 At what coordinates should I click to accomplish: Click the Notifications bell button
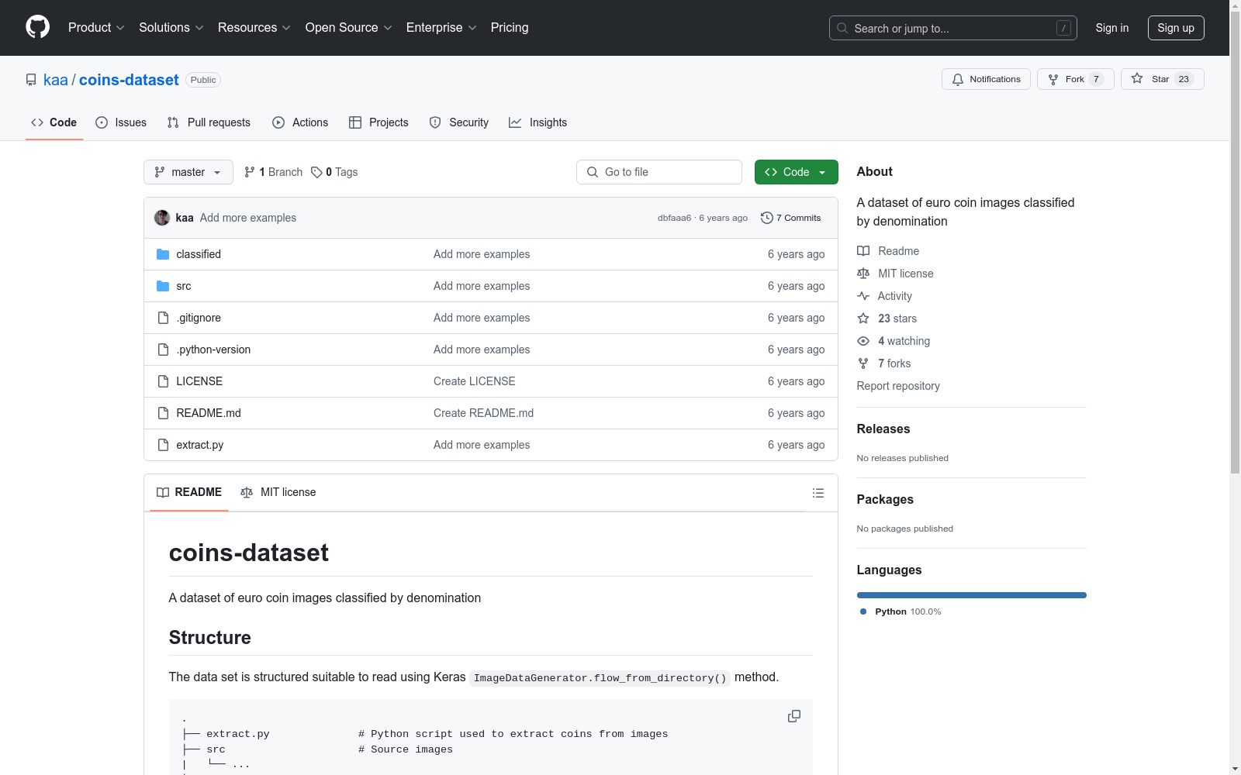tap(986, 79)
